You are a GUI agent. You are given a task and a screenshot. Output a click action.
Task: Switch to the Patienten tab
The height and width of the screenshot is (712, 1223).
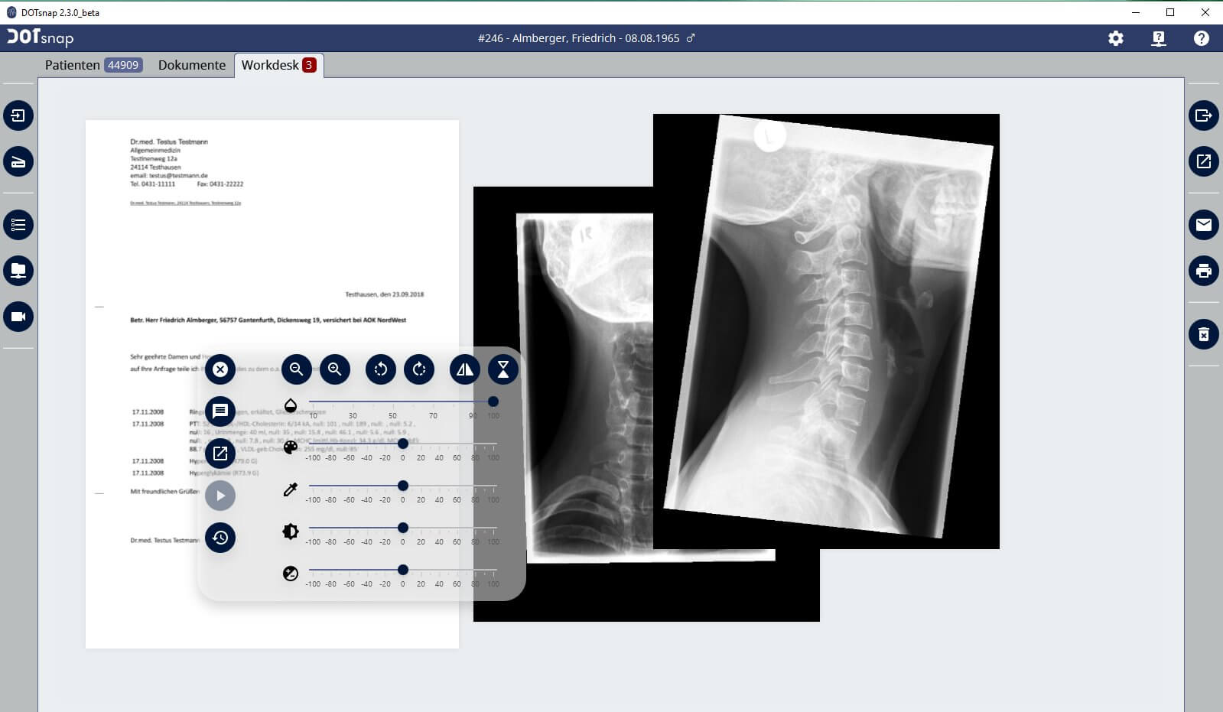(92, 65)
